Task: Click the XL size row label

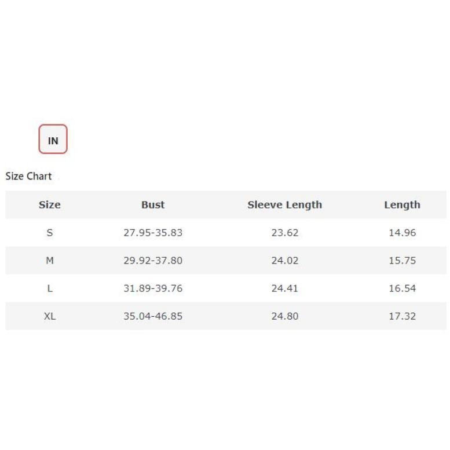Action: [x=50, y=316]
